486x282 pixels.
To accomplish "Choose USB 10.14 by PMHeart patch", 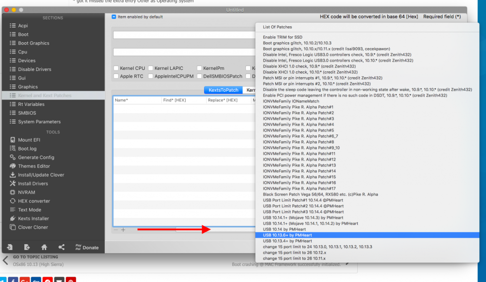I will [367, 230].
